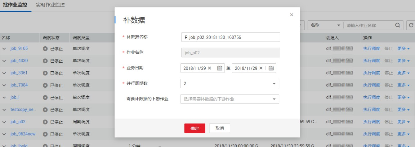The image size is (415, 147).
Task: Open 更多 menu for job_l
Action: pyautogui.click(x=404, y=97)
